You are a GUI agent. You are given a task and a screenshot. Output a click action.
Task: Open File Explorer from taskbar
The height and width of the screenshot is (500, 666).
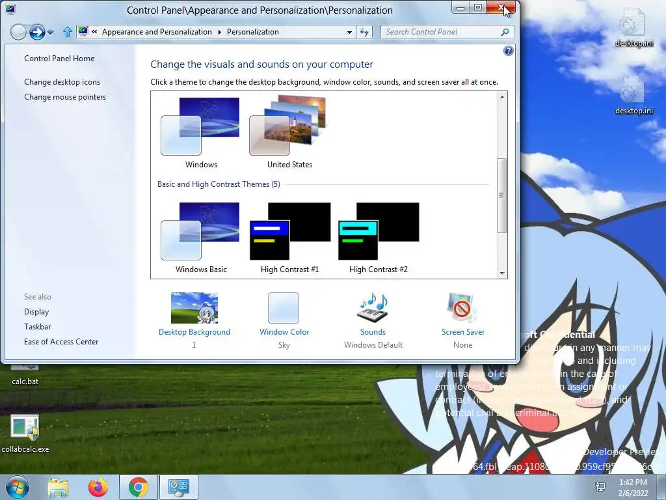(x=58, y=487)
